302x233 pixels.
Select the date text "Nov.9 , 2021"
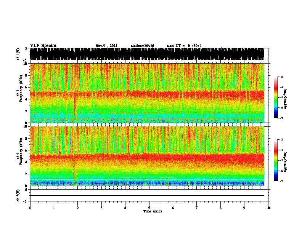tap(106, 46)
